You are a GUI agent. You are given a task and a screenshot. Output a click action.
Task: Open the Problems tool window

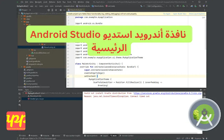[x=33, y=136]
